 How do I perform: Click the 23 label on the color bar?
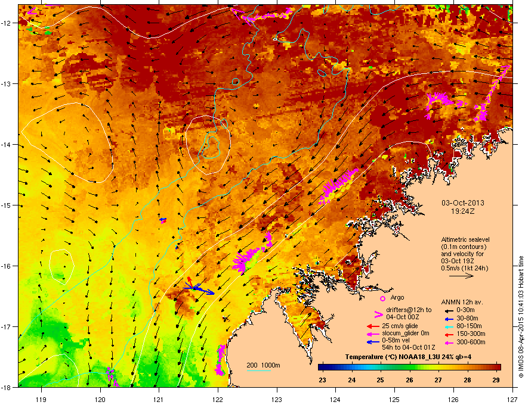(322, 380)
